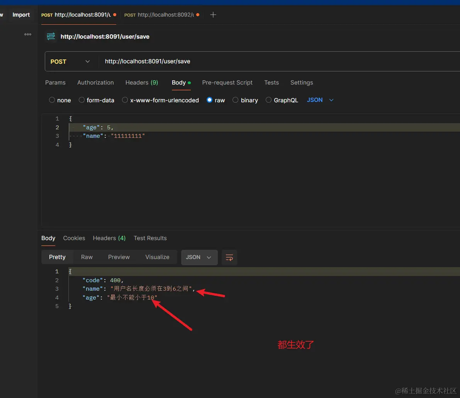
Task: Switch response view to Pretty
Action: point(57,257)
